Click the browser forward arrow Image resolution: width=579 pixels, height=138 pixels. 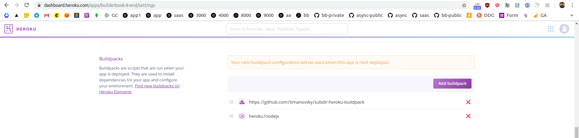point(17,5)
